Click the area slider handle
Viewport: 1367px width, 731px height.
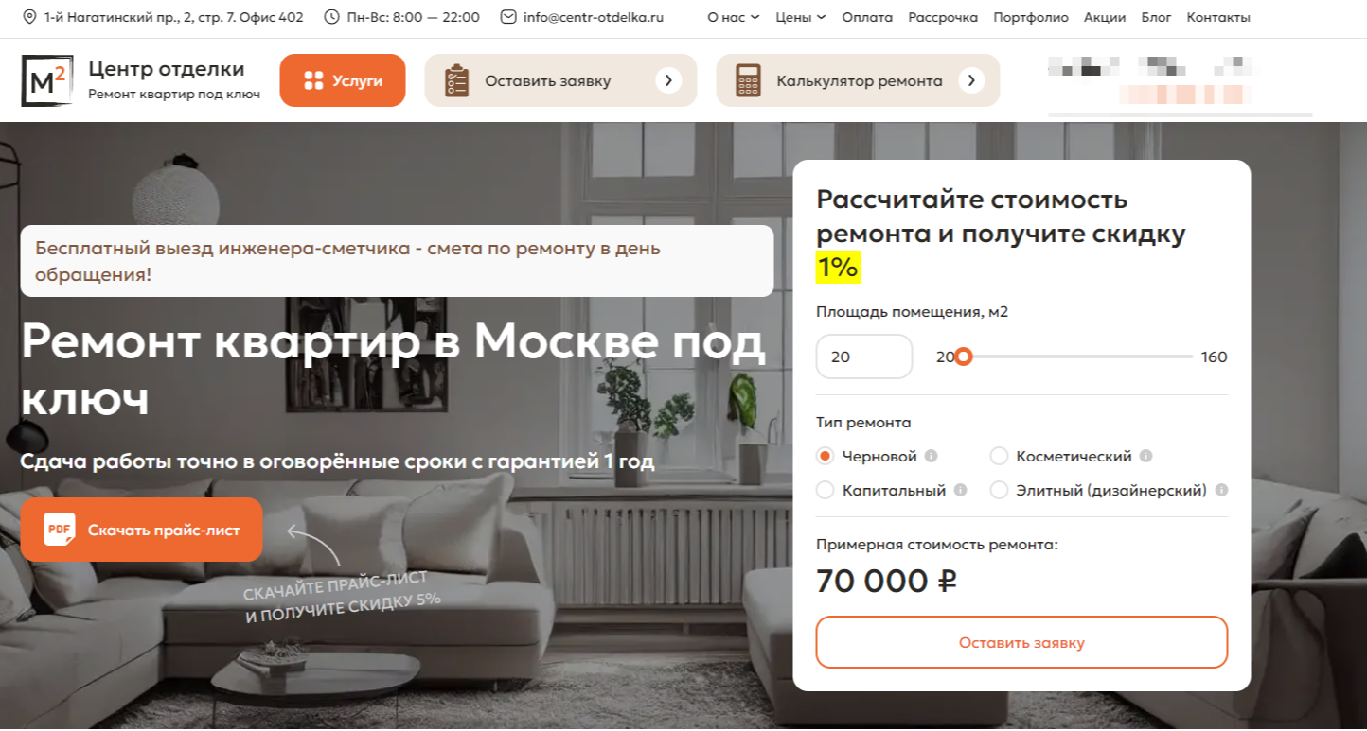[963, 357]
